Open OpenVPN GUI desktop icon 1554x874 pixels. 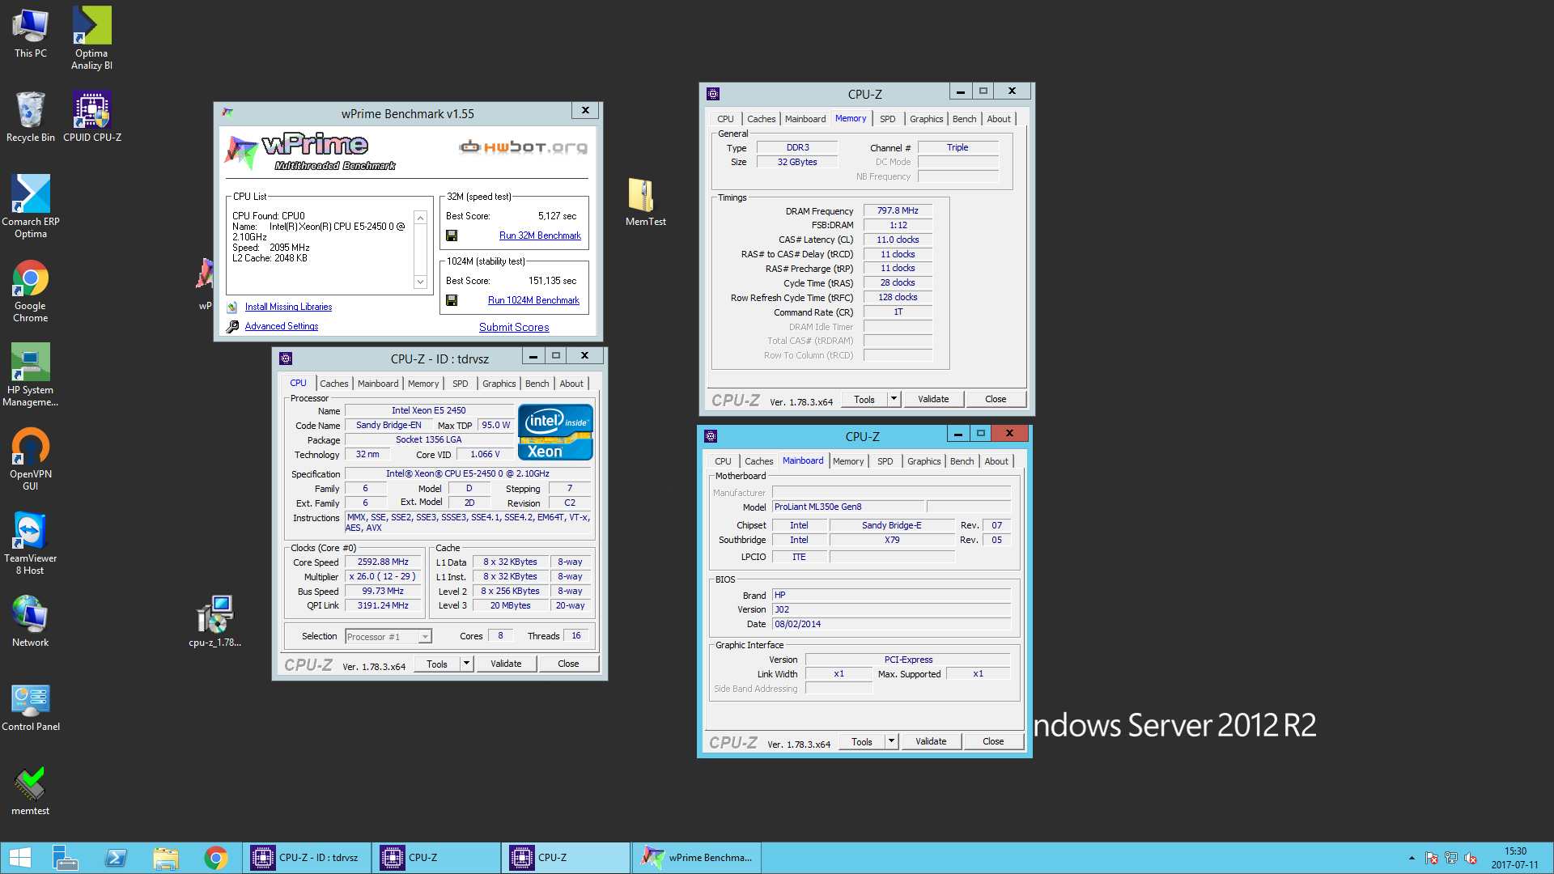coord(31,459)
